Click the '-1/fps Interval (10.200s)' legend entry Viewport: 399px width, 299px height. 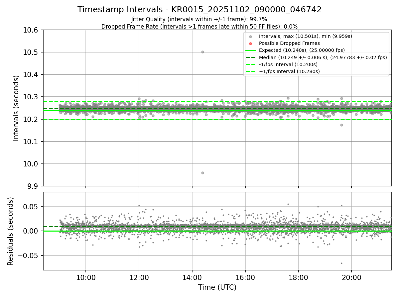(288, 64)
